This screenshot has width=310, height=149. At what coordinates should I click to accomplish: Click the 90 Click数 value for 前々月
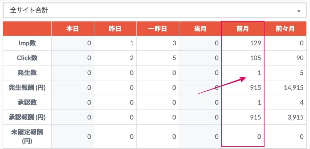click(300, 58)
